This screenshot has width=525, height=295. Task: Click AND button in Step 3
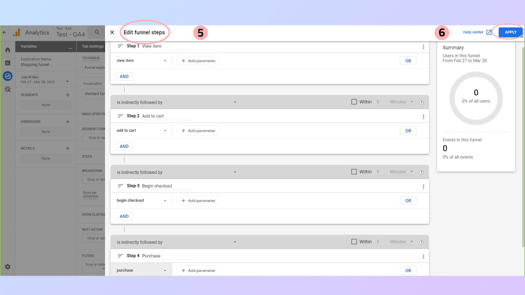point(124,216)
